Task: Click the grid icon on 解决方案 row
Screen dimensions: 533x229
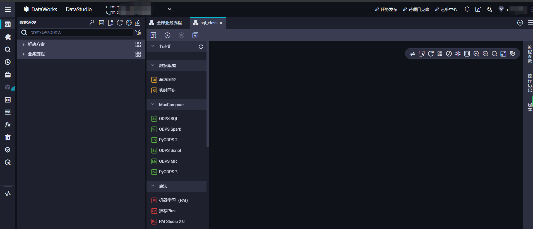Action: pos(138,45)
